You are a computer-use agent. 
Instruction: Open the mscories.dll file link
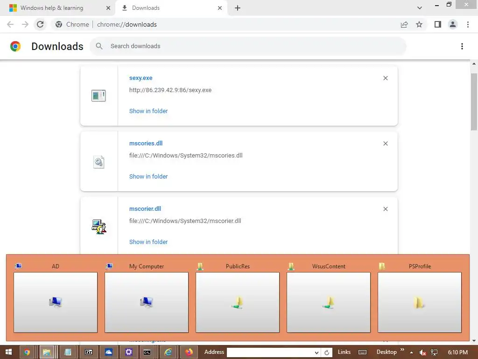[146, 143]
